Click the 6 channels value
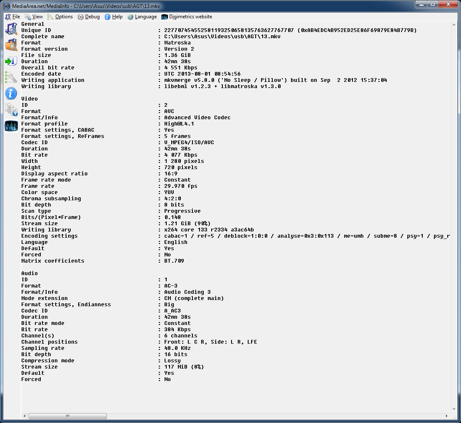The height and width of the screenshot is (423, 461). point(181,336)
